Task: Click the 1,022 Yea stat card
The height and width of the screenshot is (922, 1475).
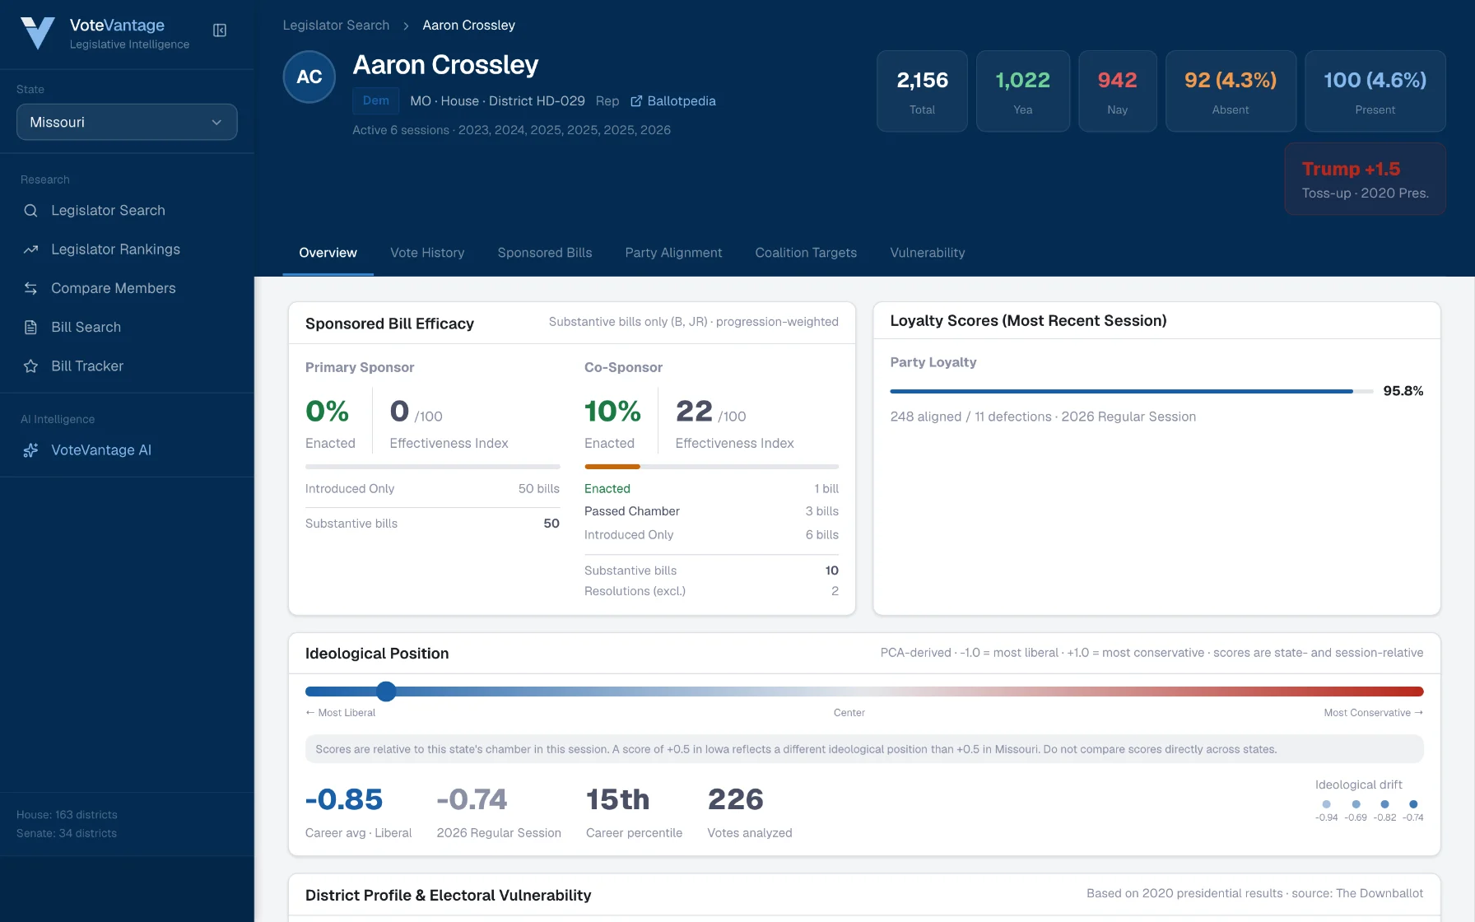Action: [x=1022, y=91]
